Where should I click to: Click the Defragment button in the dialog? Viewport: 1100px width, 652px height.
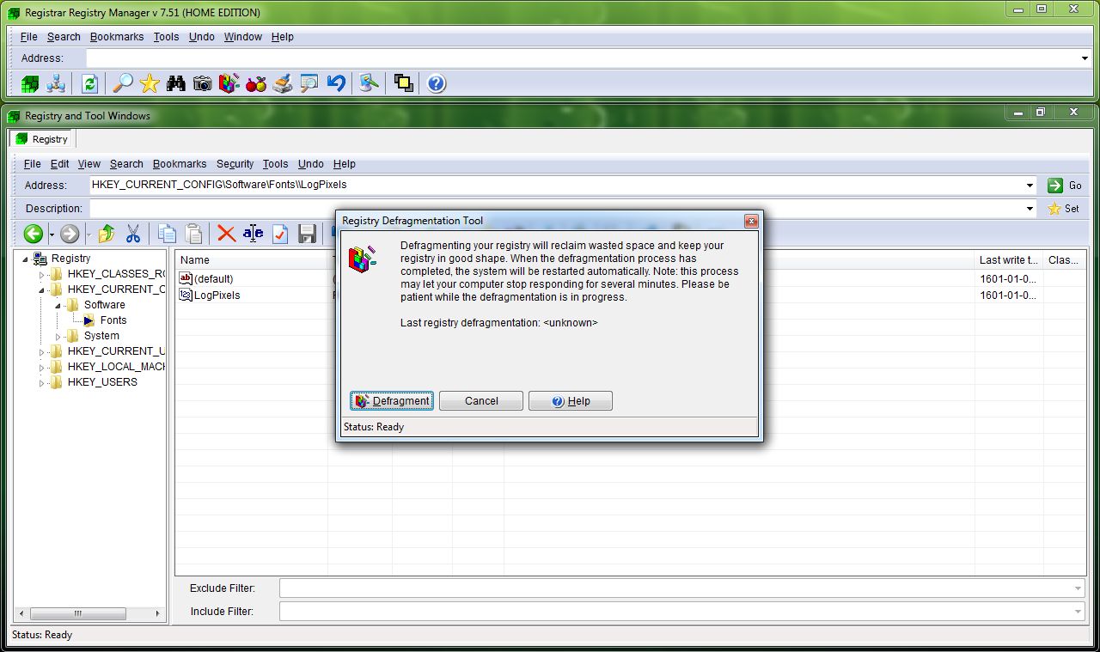pyautogui.click(x=392, y=401)
